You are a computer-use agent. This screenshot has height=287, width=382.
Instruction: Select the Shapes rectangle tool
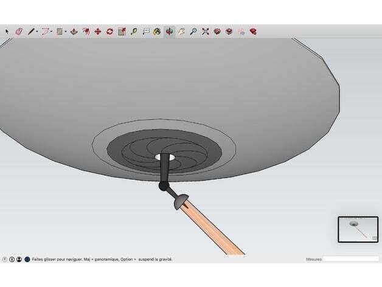pyautogui.click(x=60, y=32)
